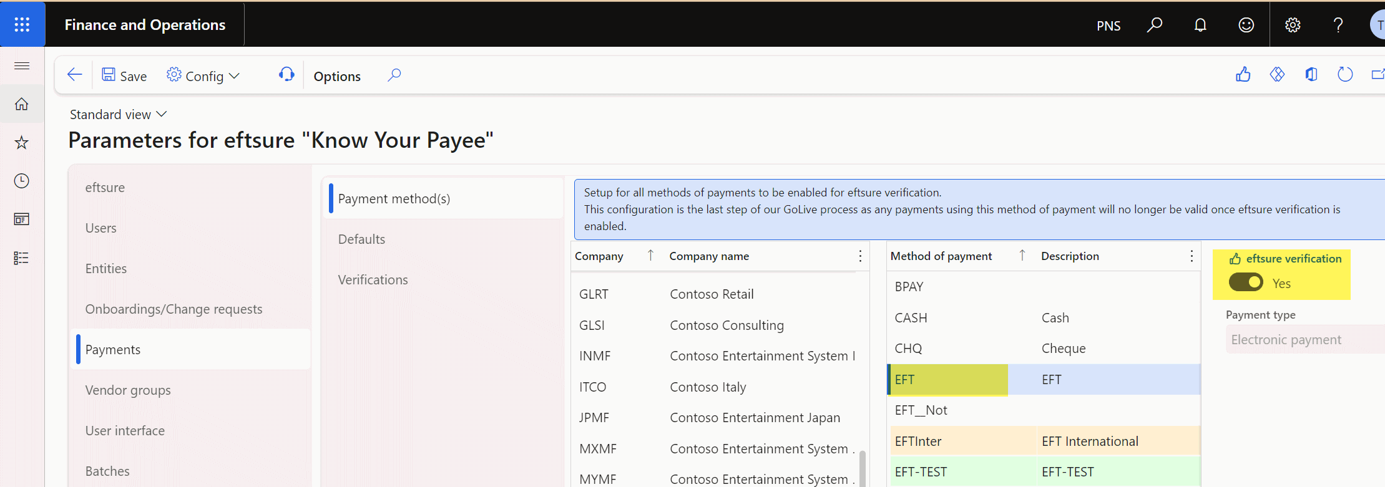This screenshot has height=487, width=1385.
Task: Sort by Method of payment arrow
Action: pos(1022,255)
